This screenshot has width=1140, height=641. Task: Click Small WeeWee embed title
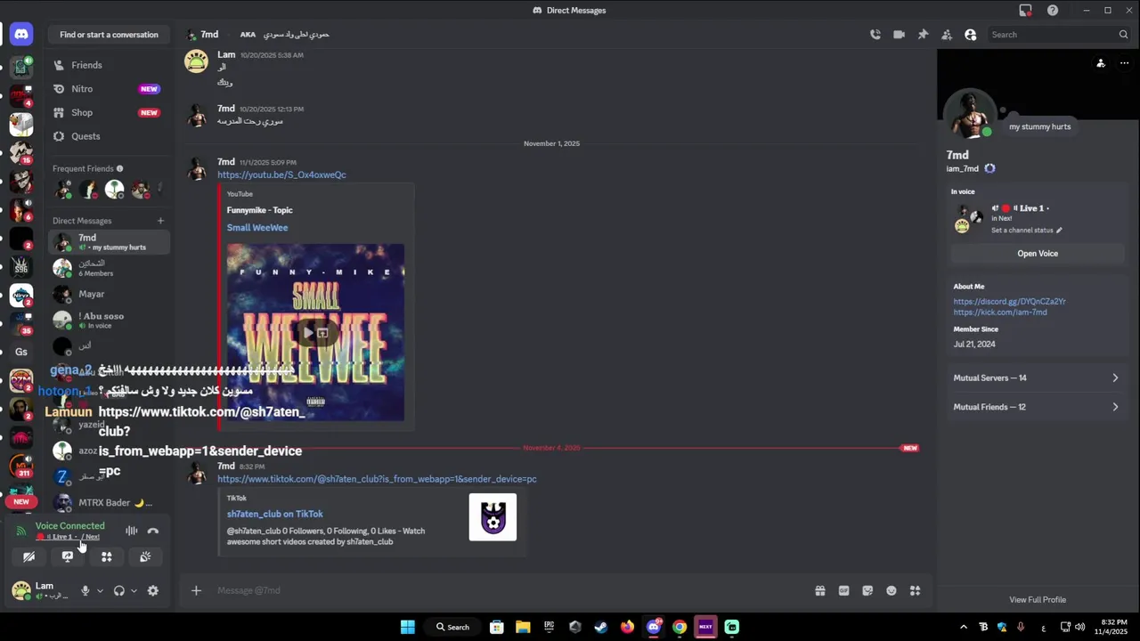click(257, 228)
